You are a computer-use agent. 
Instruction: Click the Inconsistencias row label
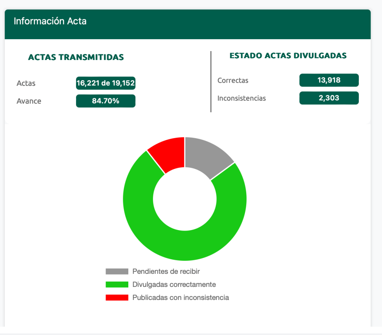(x=241, y=98)
